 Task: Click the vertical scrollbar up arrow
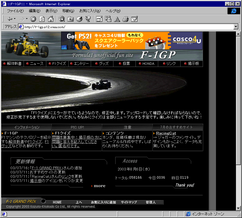pos(238,34)
